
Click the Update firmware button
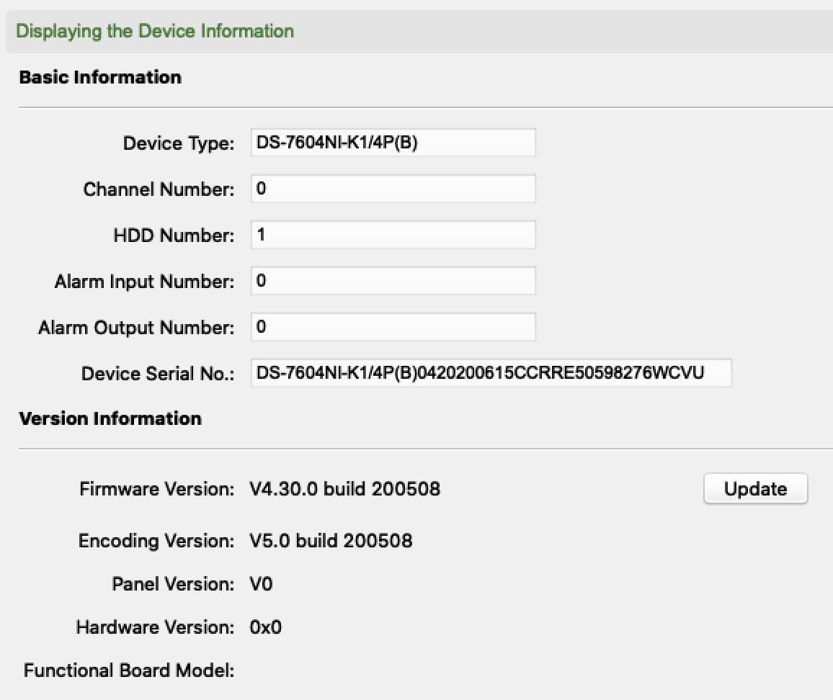pos(755,488)
